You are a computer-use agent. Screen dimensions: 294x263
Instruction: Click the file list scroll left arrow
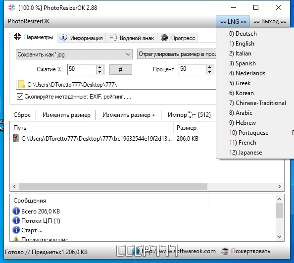coord(14,186)
